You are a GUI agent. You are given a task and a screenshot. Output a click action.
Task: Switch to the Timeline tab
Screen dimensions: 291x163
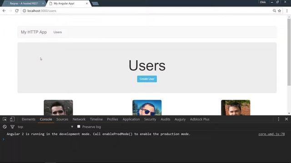click(96, 120)
